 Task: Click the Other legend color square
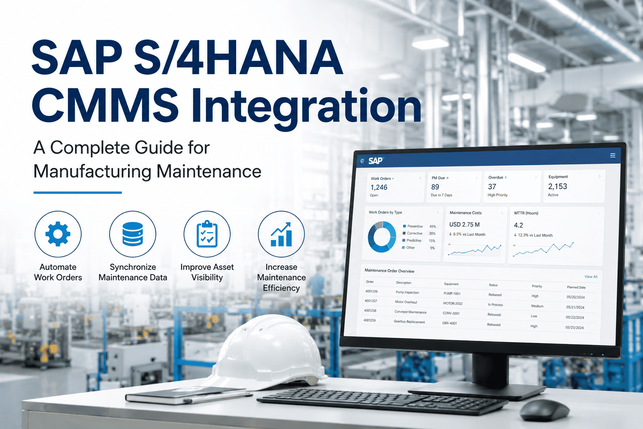click(x=403, y=247)
